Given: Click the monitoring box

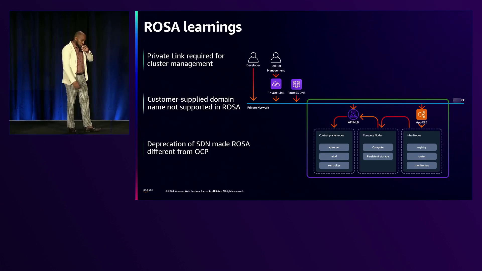Looking at the screenshot, I should [421, 165].
